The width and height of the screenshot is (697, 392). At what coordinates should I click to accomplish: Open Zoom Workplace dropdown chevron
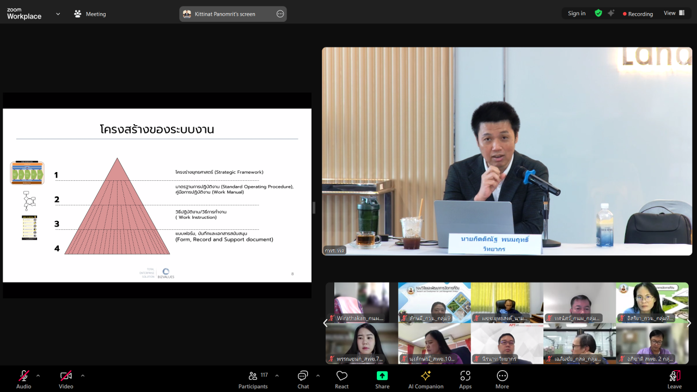pyautogui.click(x=58, y=14)
